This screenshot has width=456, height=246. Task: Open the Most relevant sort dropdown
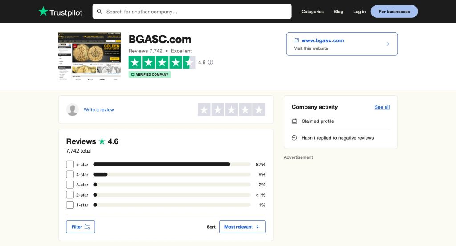[x=242, y=227]
